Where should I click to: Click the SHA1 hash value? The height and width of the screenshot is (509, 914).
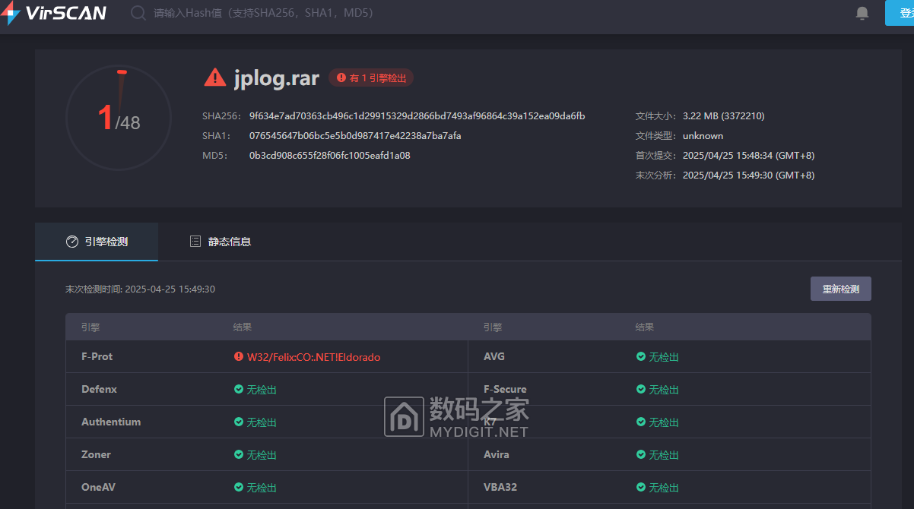point(355,136)
